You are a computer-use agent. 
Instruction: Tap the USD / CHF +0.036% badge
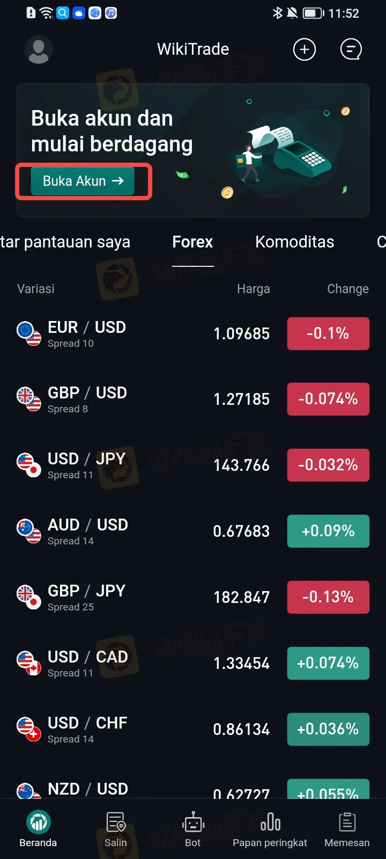point(328,729)
